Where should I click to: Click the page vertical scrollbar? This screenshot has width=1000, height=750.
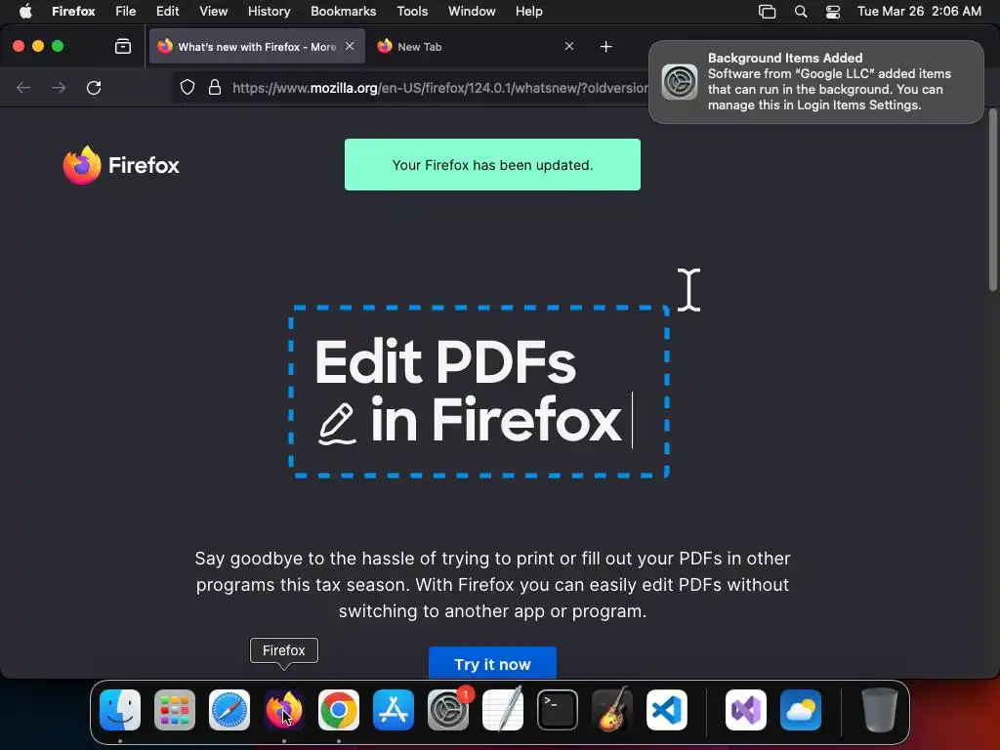click(992, 201)
